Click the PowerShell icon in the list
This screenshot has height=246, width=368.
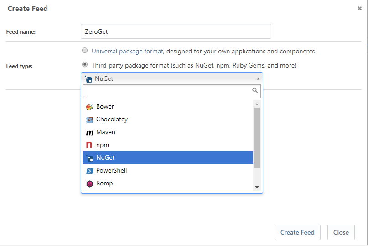[90, 171]
